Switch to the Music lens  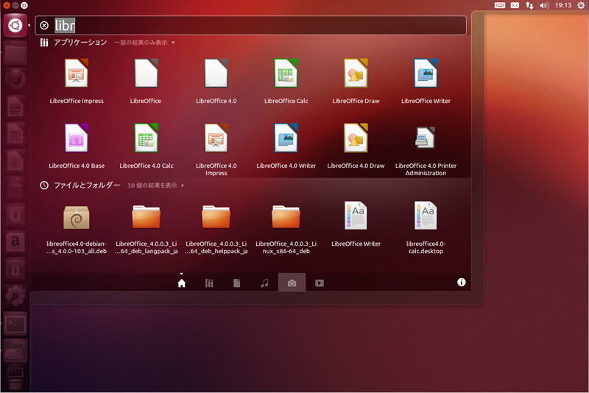point(264,283)
